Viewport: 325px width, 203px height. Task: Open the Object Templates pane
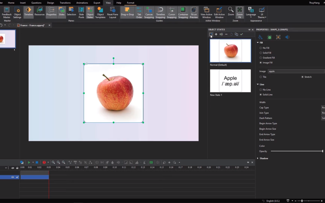[100, 12]
